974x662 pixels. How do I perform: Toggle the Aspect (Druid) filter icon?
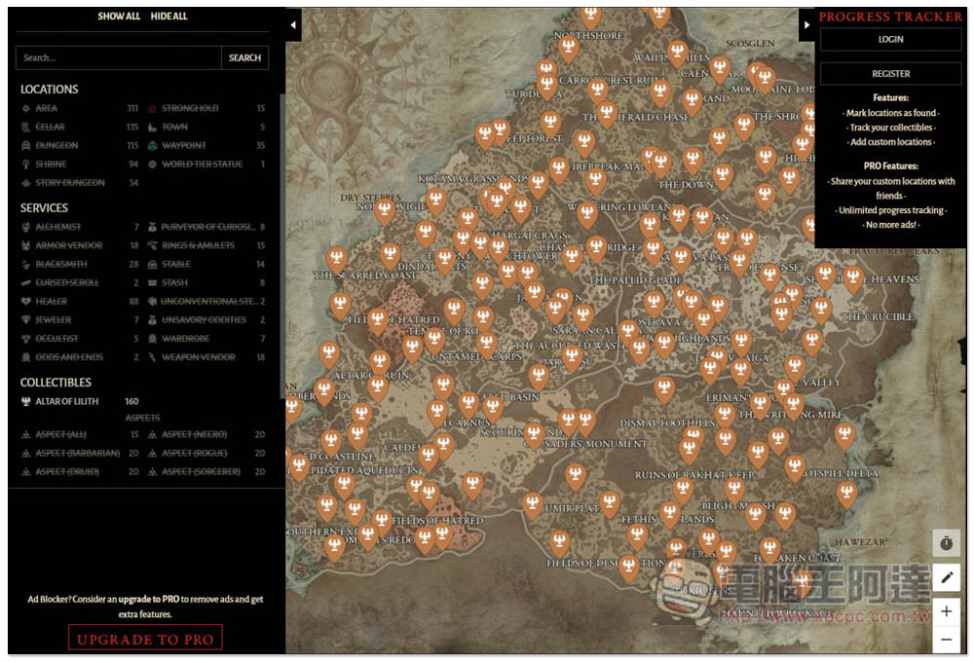[x=25, y=471]
